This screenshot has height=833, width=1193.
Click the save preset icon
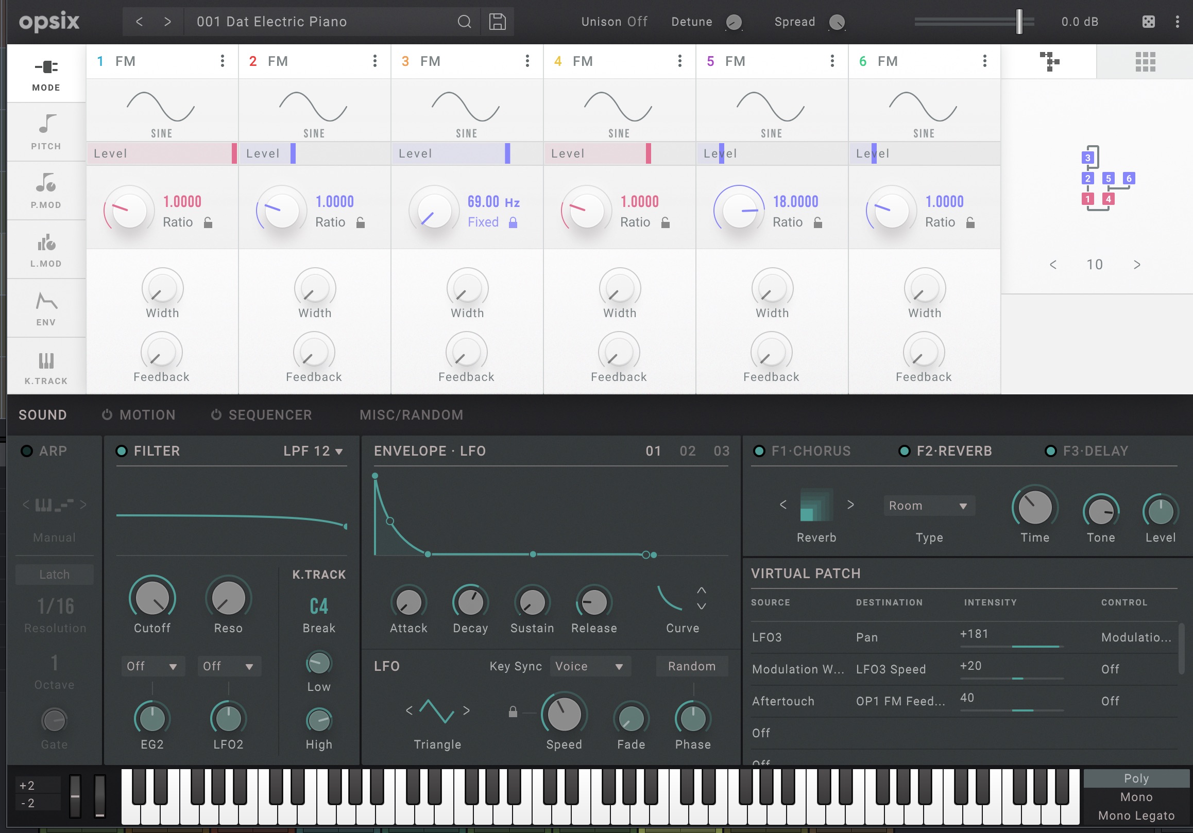click(497, 21)
